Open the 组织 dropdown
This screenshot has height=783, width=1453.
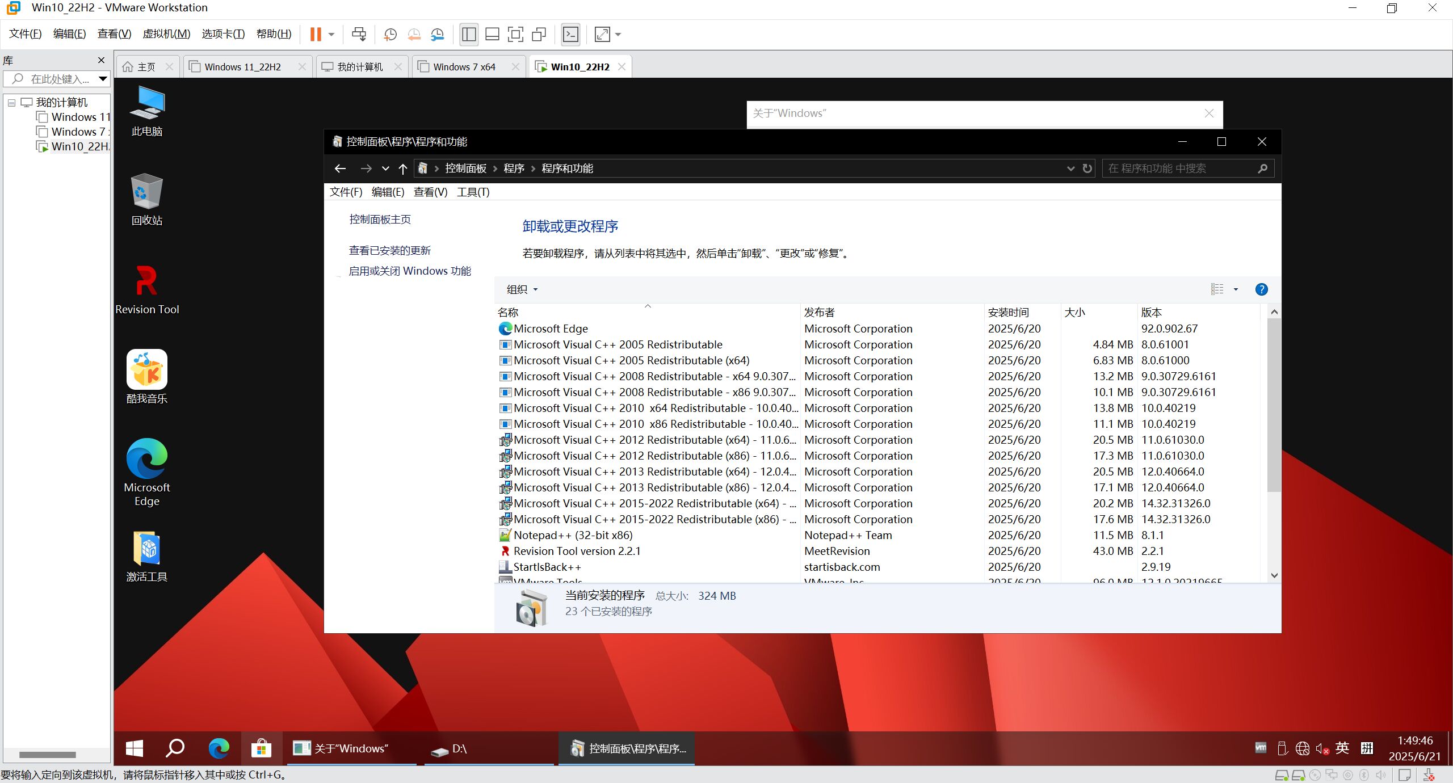point(522,289)
